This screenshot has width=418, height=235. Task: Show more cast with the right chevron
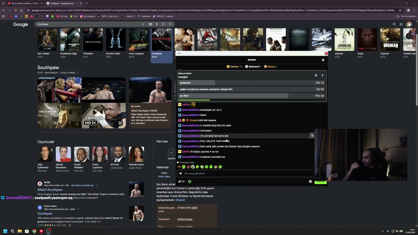pyautogui.click(x=144, y=154)
